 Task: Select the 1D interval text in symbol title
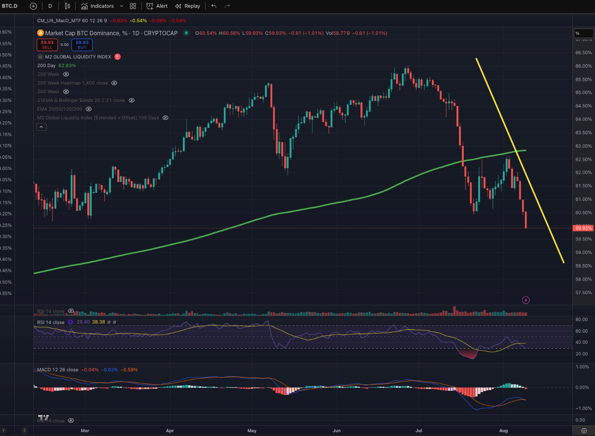(x=137, y=33)
